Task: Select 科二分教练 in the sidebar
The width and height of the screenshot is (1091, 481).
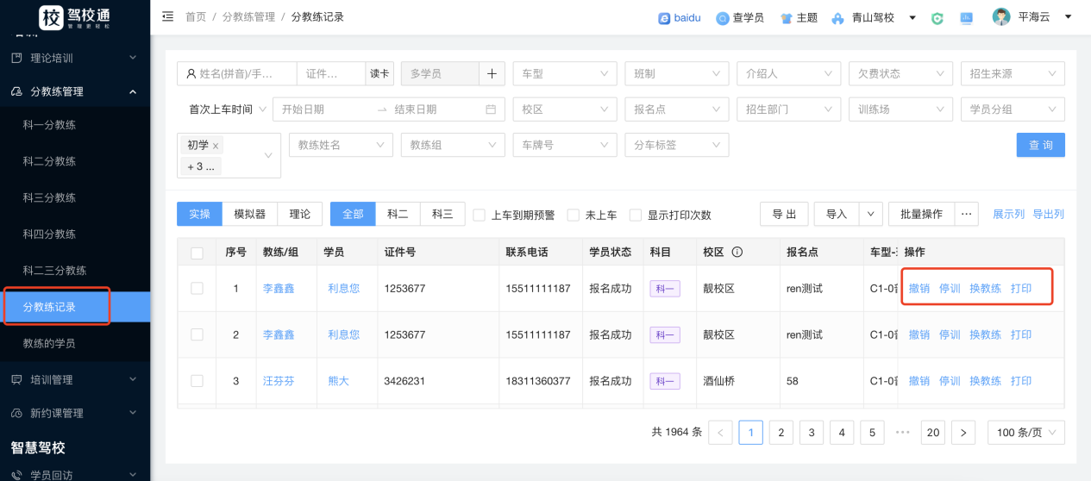Action: (49, 161)
